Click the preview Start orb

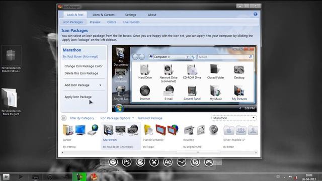click(119, 108)
